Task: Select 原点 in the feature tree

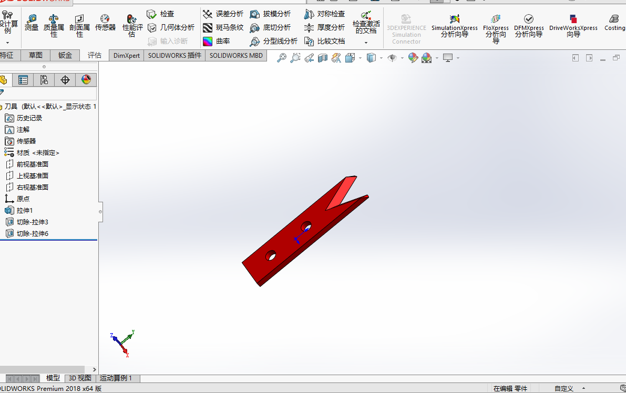Action: (x=17, y=199)
